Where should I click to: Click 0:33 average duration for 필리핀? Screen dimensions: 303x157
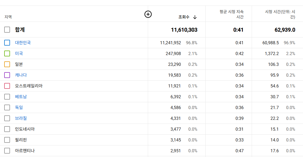point(240,140)
